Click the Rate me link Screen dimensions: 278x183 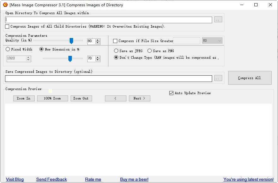click(x=93, y=180)
